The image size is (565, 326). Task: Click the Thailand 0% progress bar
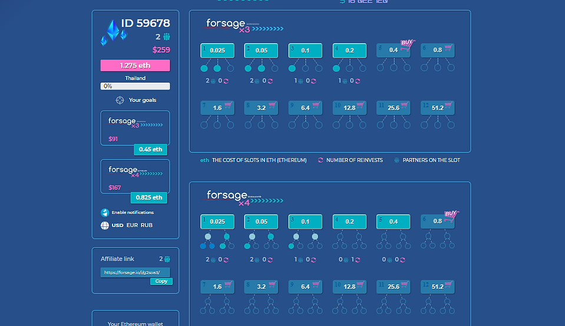(x=135, y=86)
